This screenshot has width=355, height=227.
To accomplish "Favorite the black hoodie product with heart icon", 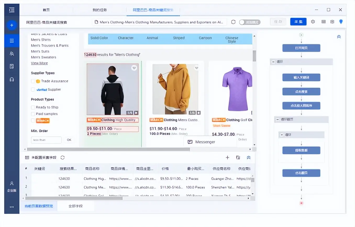I will pyautogui.click(x=134, y=68).
